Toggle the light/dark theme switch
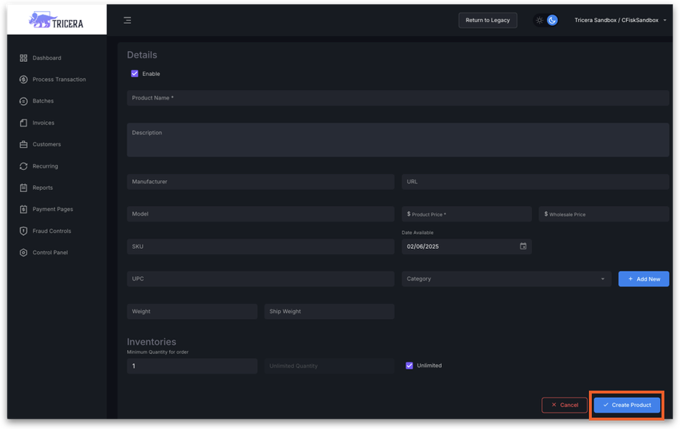Image resolution: width=680 pixels, height=429 pixels. 546,20
